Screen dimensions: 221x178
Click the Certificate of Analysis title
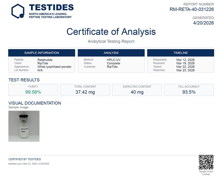click(111, 32)
